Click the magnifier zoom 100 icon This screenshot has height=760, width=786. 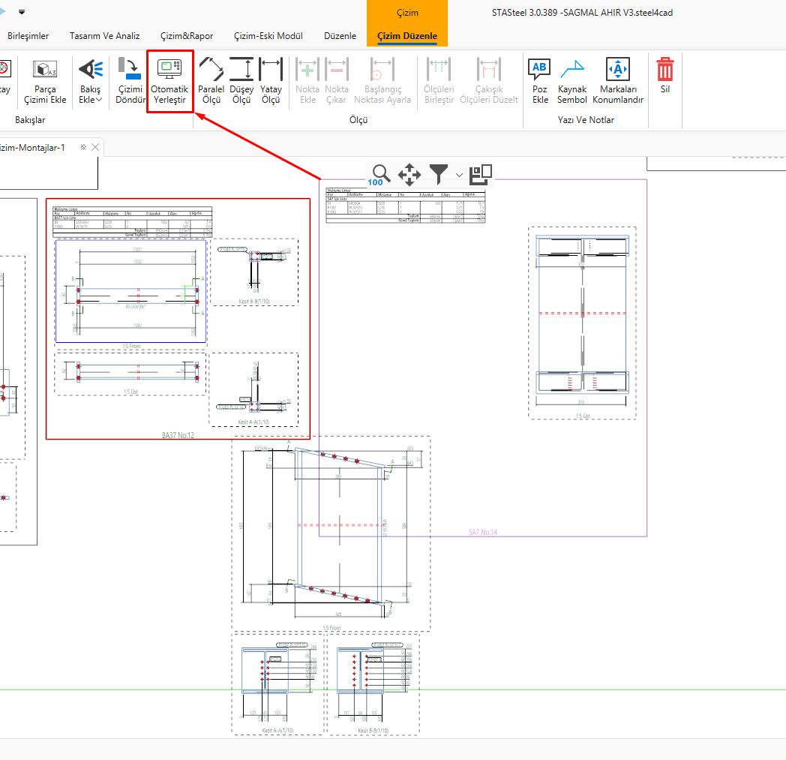point(381,175)
